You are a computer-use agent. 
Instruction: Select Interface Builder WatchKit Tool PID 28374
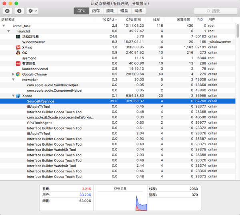(x=118, y=166)
